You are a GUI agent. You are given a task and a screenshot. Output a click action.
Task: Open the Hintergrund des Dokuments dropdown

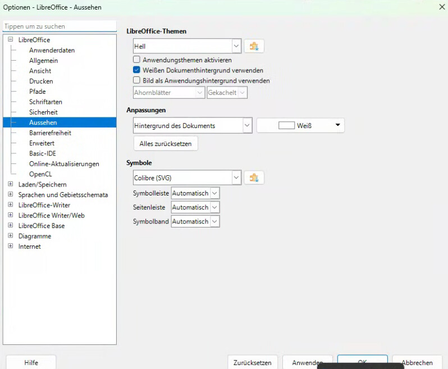(x=193, y=126)
